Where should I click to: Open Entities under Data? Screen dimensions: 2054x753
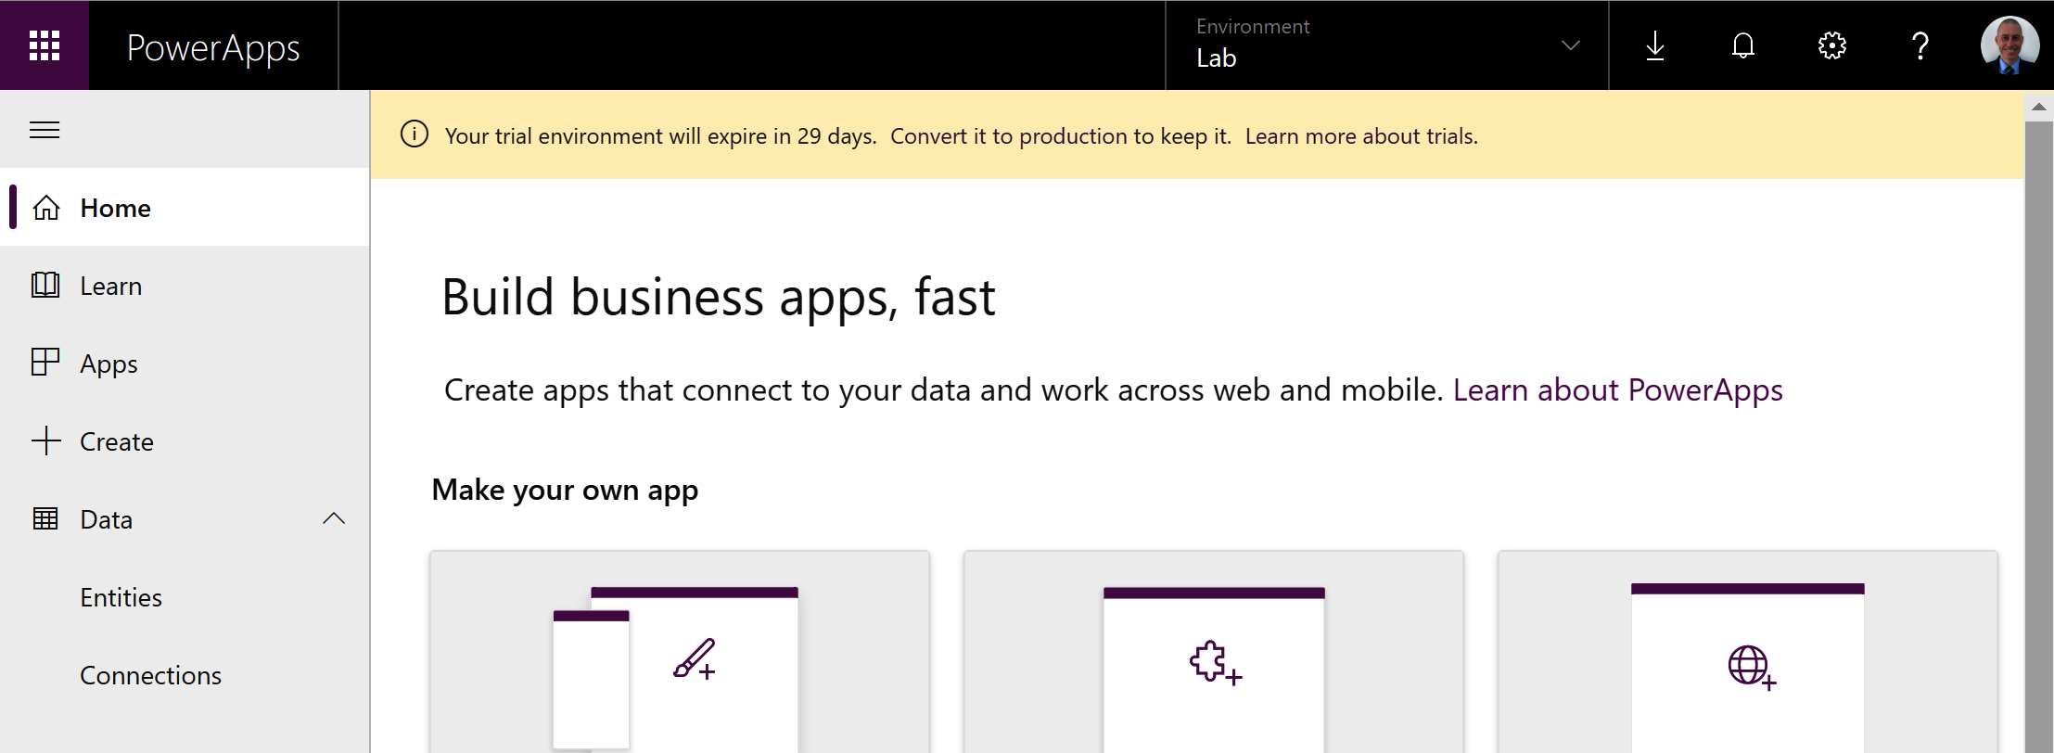pyautogui.click(x=185, y=597)
